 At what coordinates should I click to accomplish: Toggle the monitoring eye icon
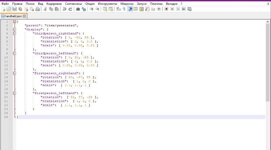pyautogui.click(x=159, y=9)
